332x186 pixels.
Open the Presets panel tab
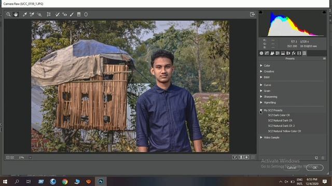(305, 53)
